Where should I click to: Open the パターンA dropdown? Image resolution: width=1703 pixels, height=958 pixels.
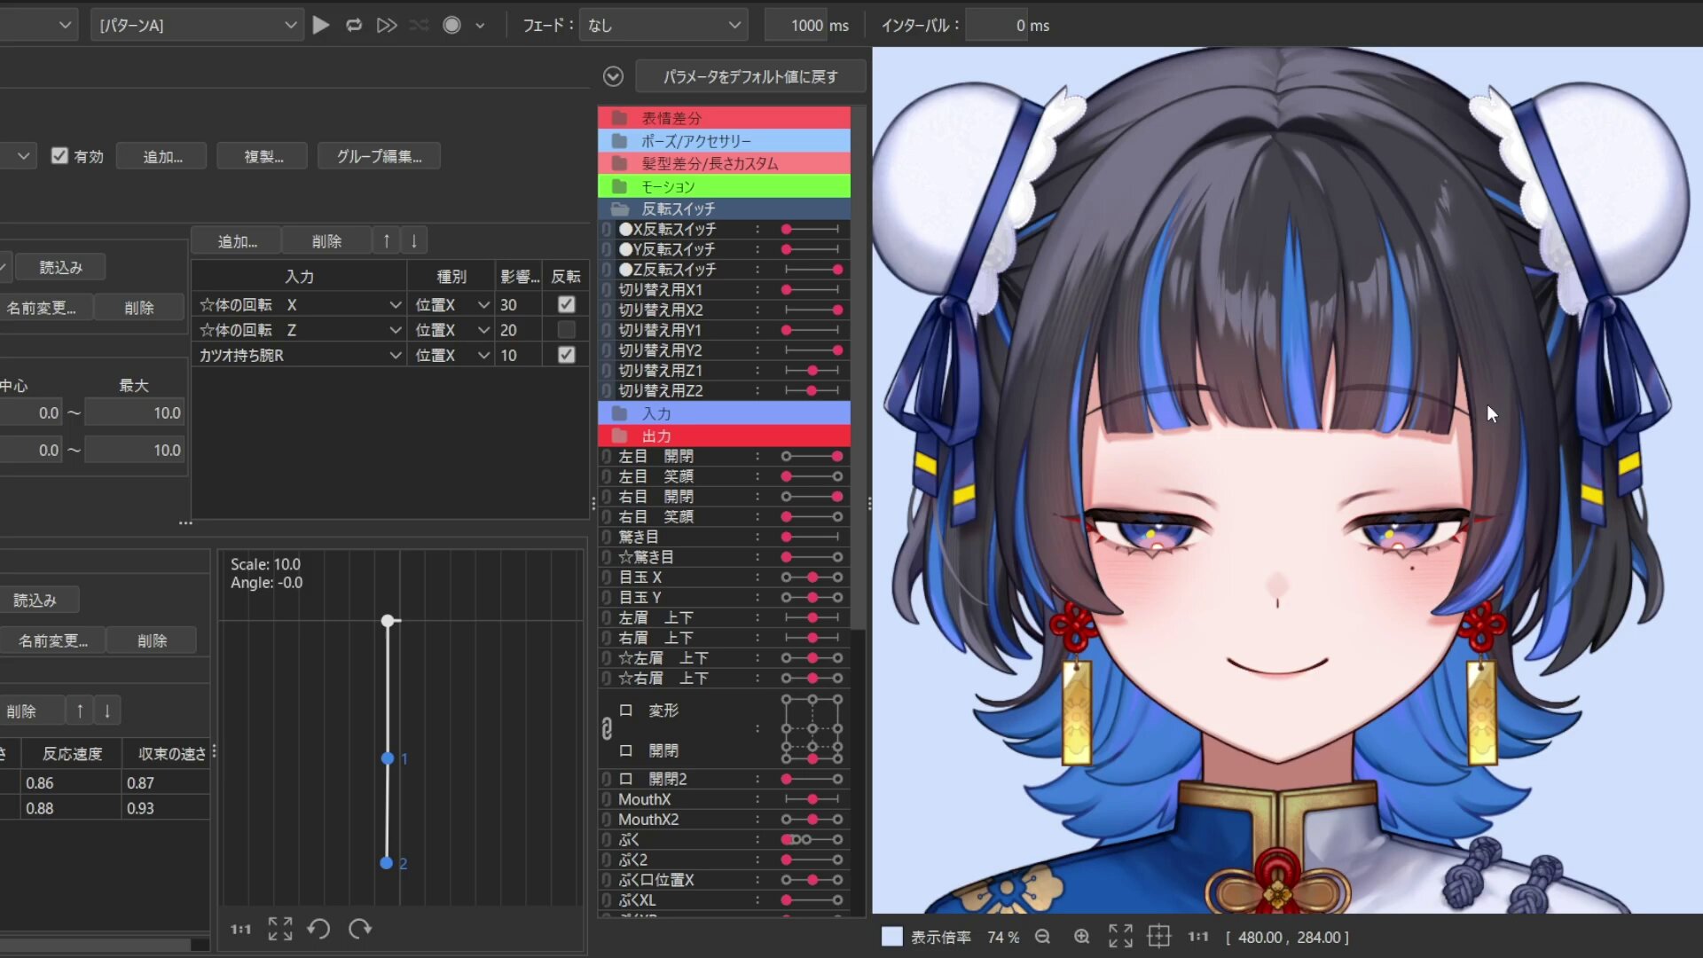(x=196, y=26)
